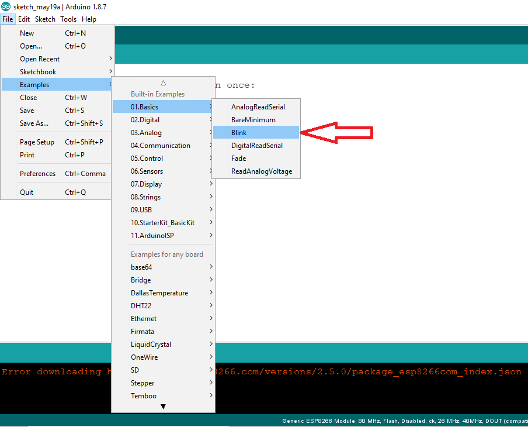Open the Tools menu
528x427 pixels.
coord(68,19)
